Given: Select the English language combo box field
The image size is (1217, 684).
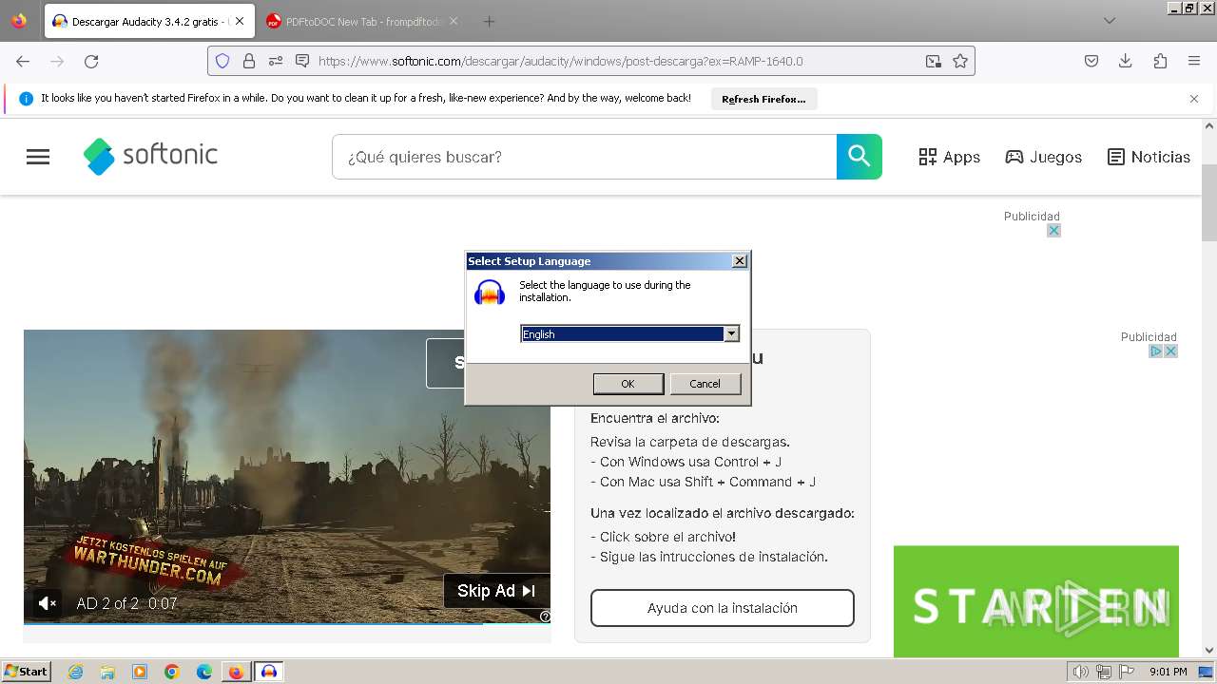Looking at the screenshot, I should pyautogui.click(x=629, y=333).
